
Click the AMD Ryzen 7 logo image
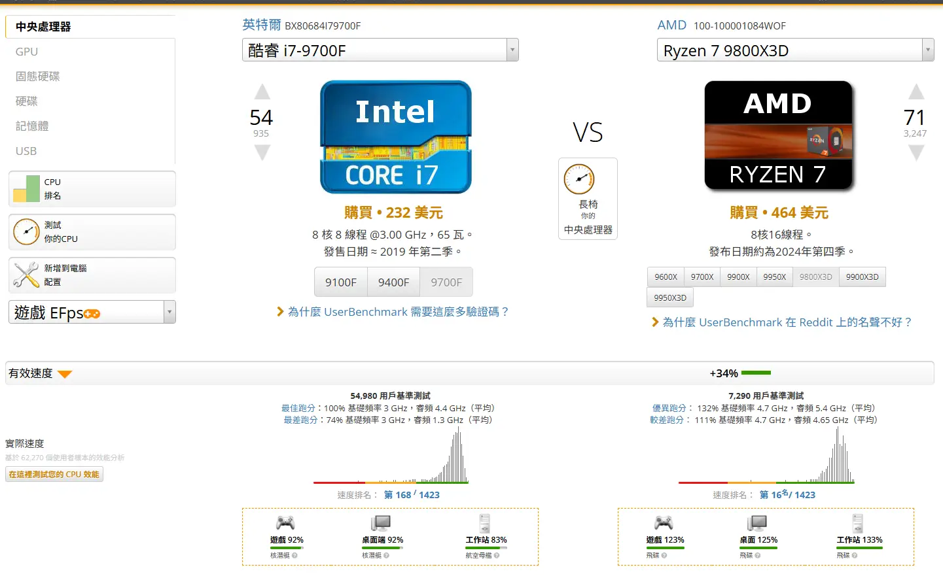(778, 136)
